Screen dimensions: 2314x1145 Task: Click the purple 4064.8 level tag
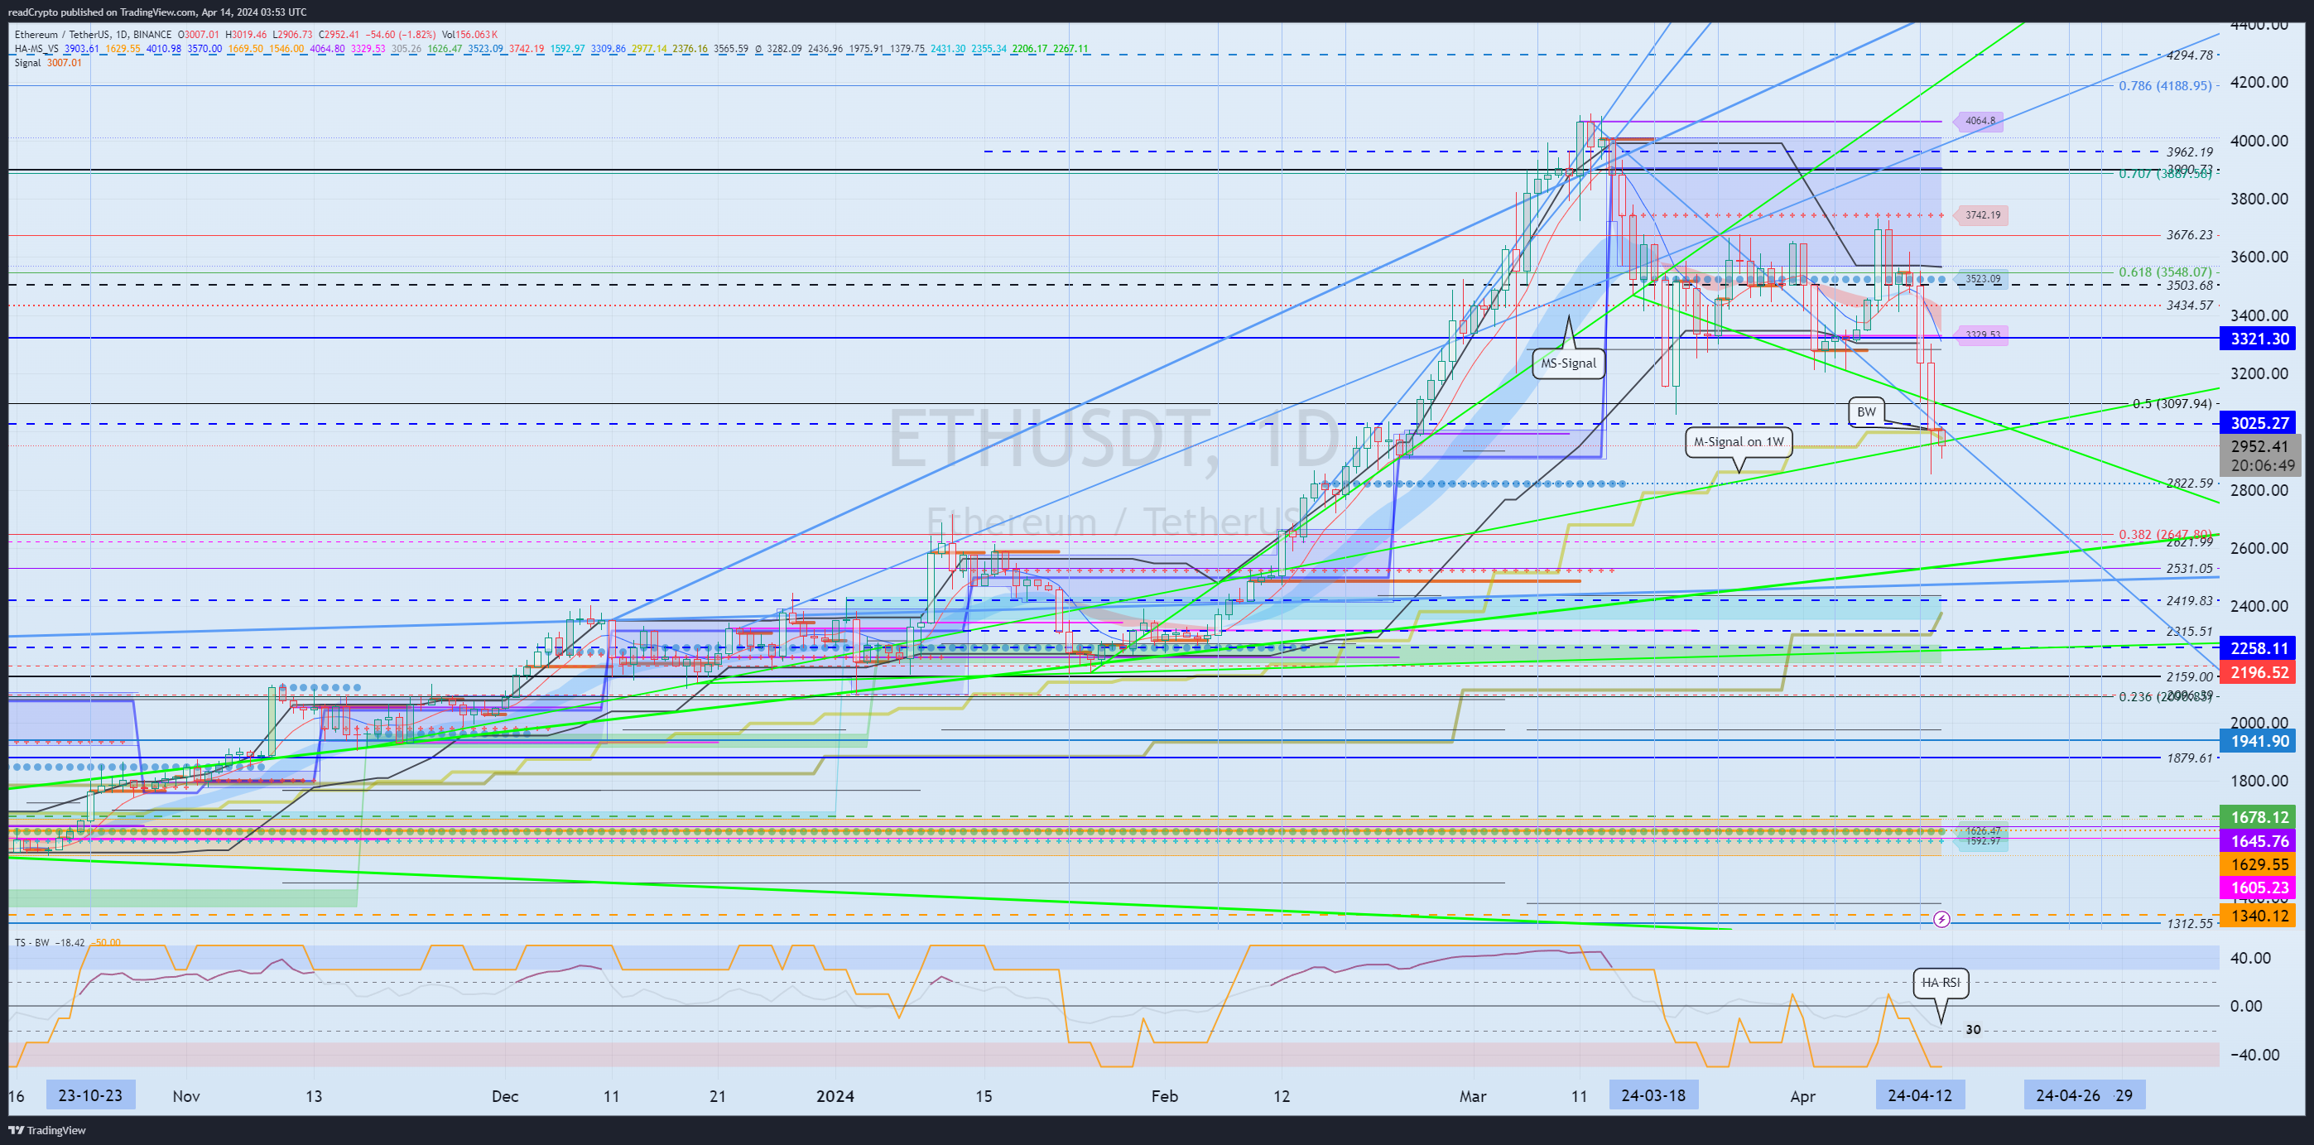point(1980,121)
